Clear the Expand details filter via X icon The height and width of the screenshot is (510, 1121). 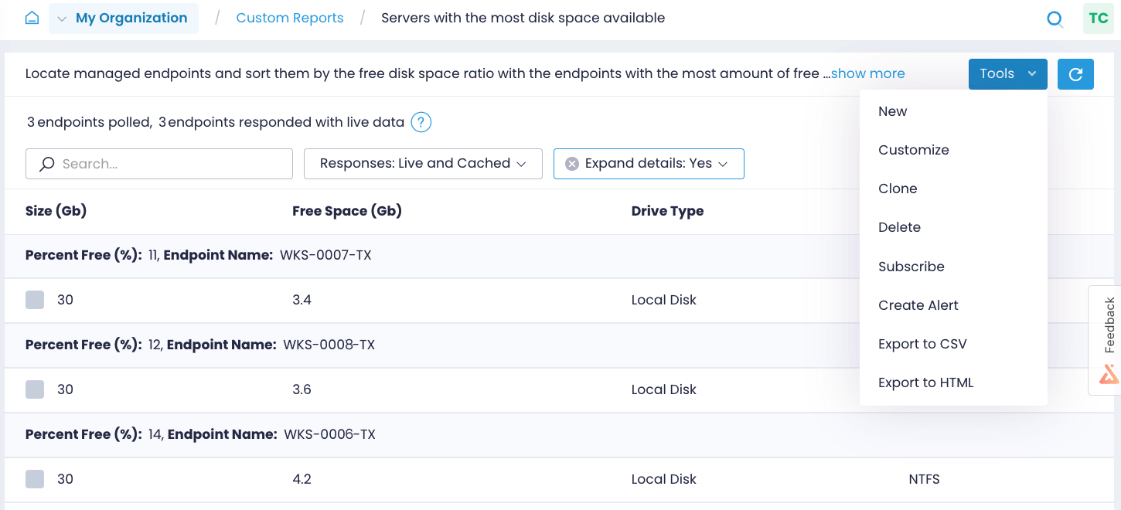[572, 164]
